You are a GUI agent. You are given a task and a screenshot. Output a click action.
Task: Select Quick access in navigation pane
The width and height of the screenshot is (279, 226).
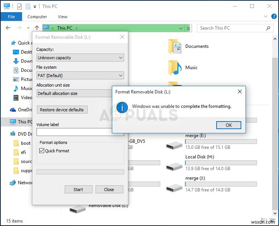click(21, 43)
